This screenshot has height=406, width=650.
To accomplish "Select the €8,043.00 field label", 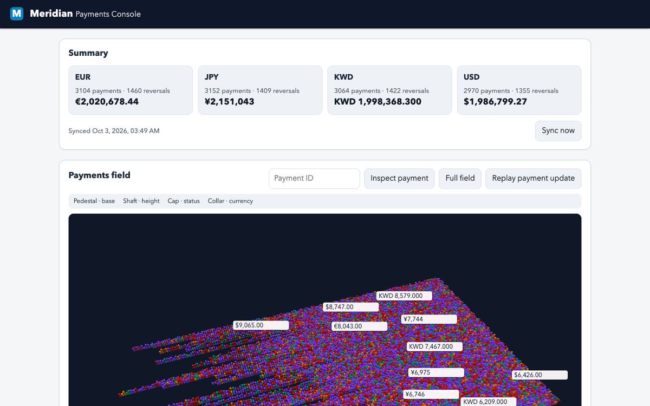I will click(x=359, y=326).
